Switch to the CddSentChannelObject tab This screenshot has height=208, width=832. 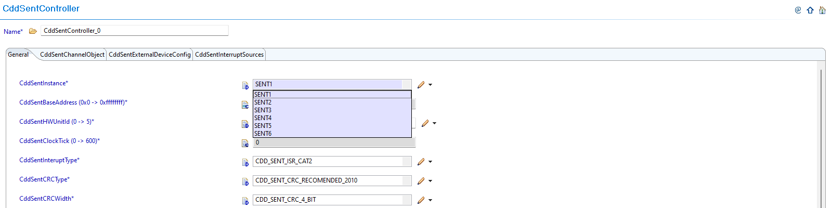click(72, 55)
